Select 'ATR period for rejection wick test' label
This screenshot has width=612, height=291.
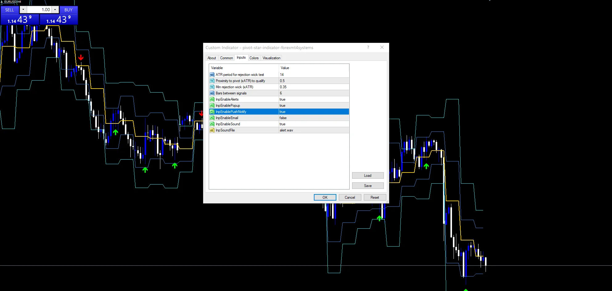240,75
